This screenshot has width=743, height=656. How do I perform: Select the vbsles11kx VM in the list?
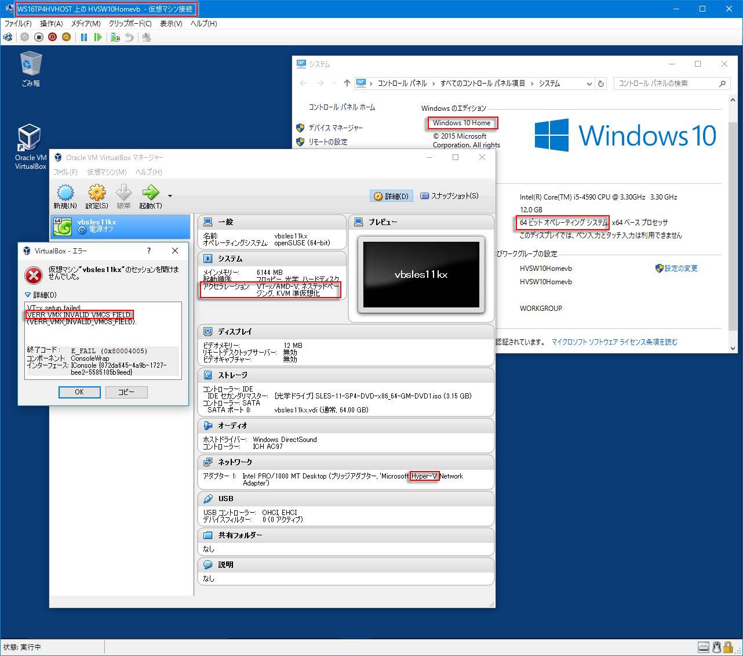coord(120,226)
